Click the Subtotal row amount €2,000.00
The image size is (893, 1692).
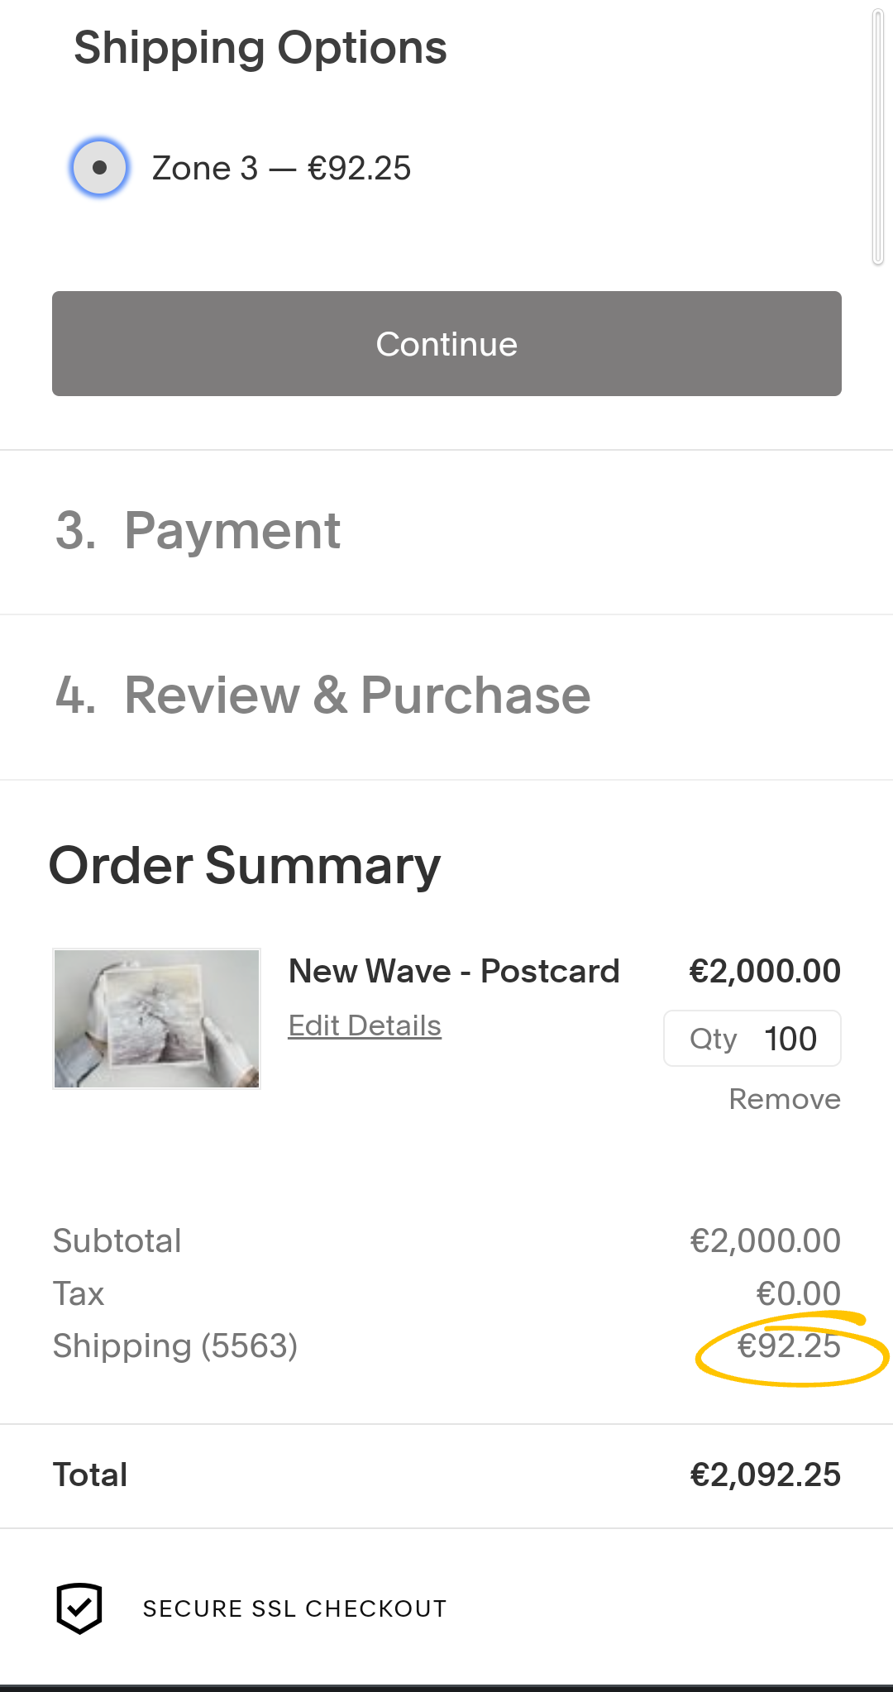coord(765,1240)
